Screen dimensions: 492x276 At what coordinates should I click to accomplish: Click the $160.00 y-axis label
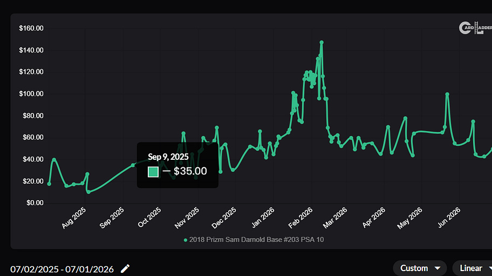[x=31, y=28]
